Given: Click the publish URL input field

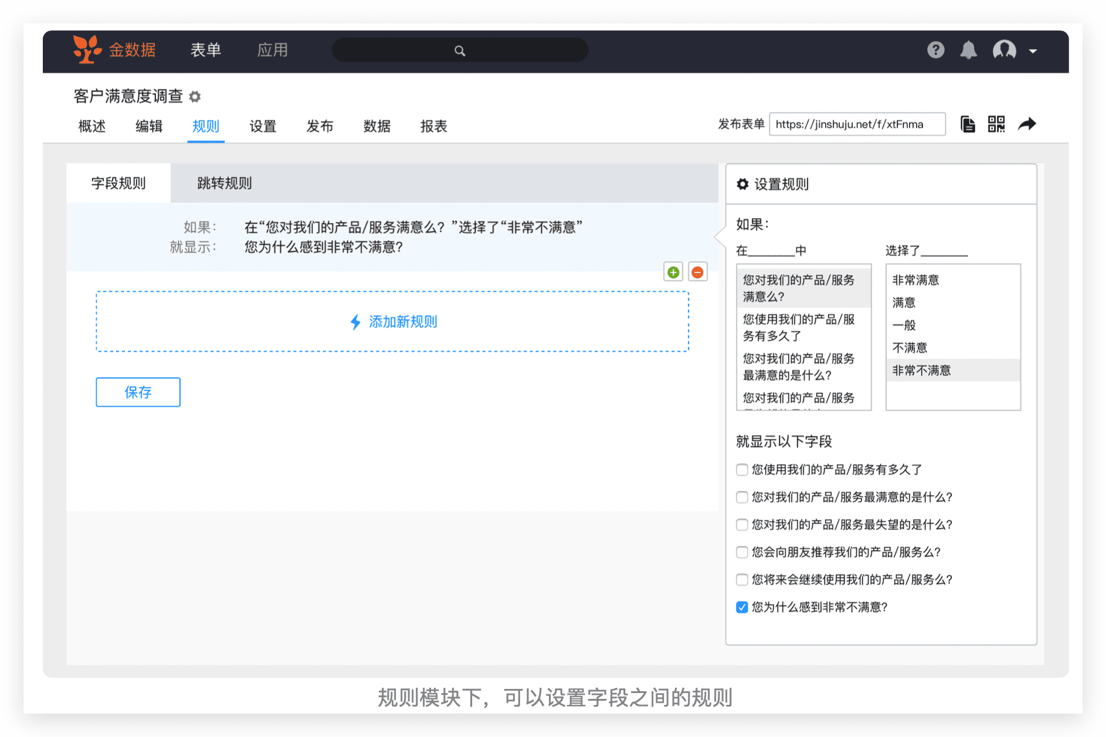Looking at the screenshot, I should (x=857, y=124).
